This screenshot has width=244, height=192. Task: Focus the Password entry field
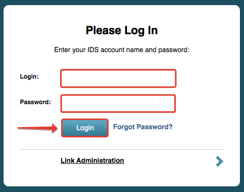pyautogui.click(x=118, y=104)
